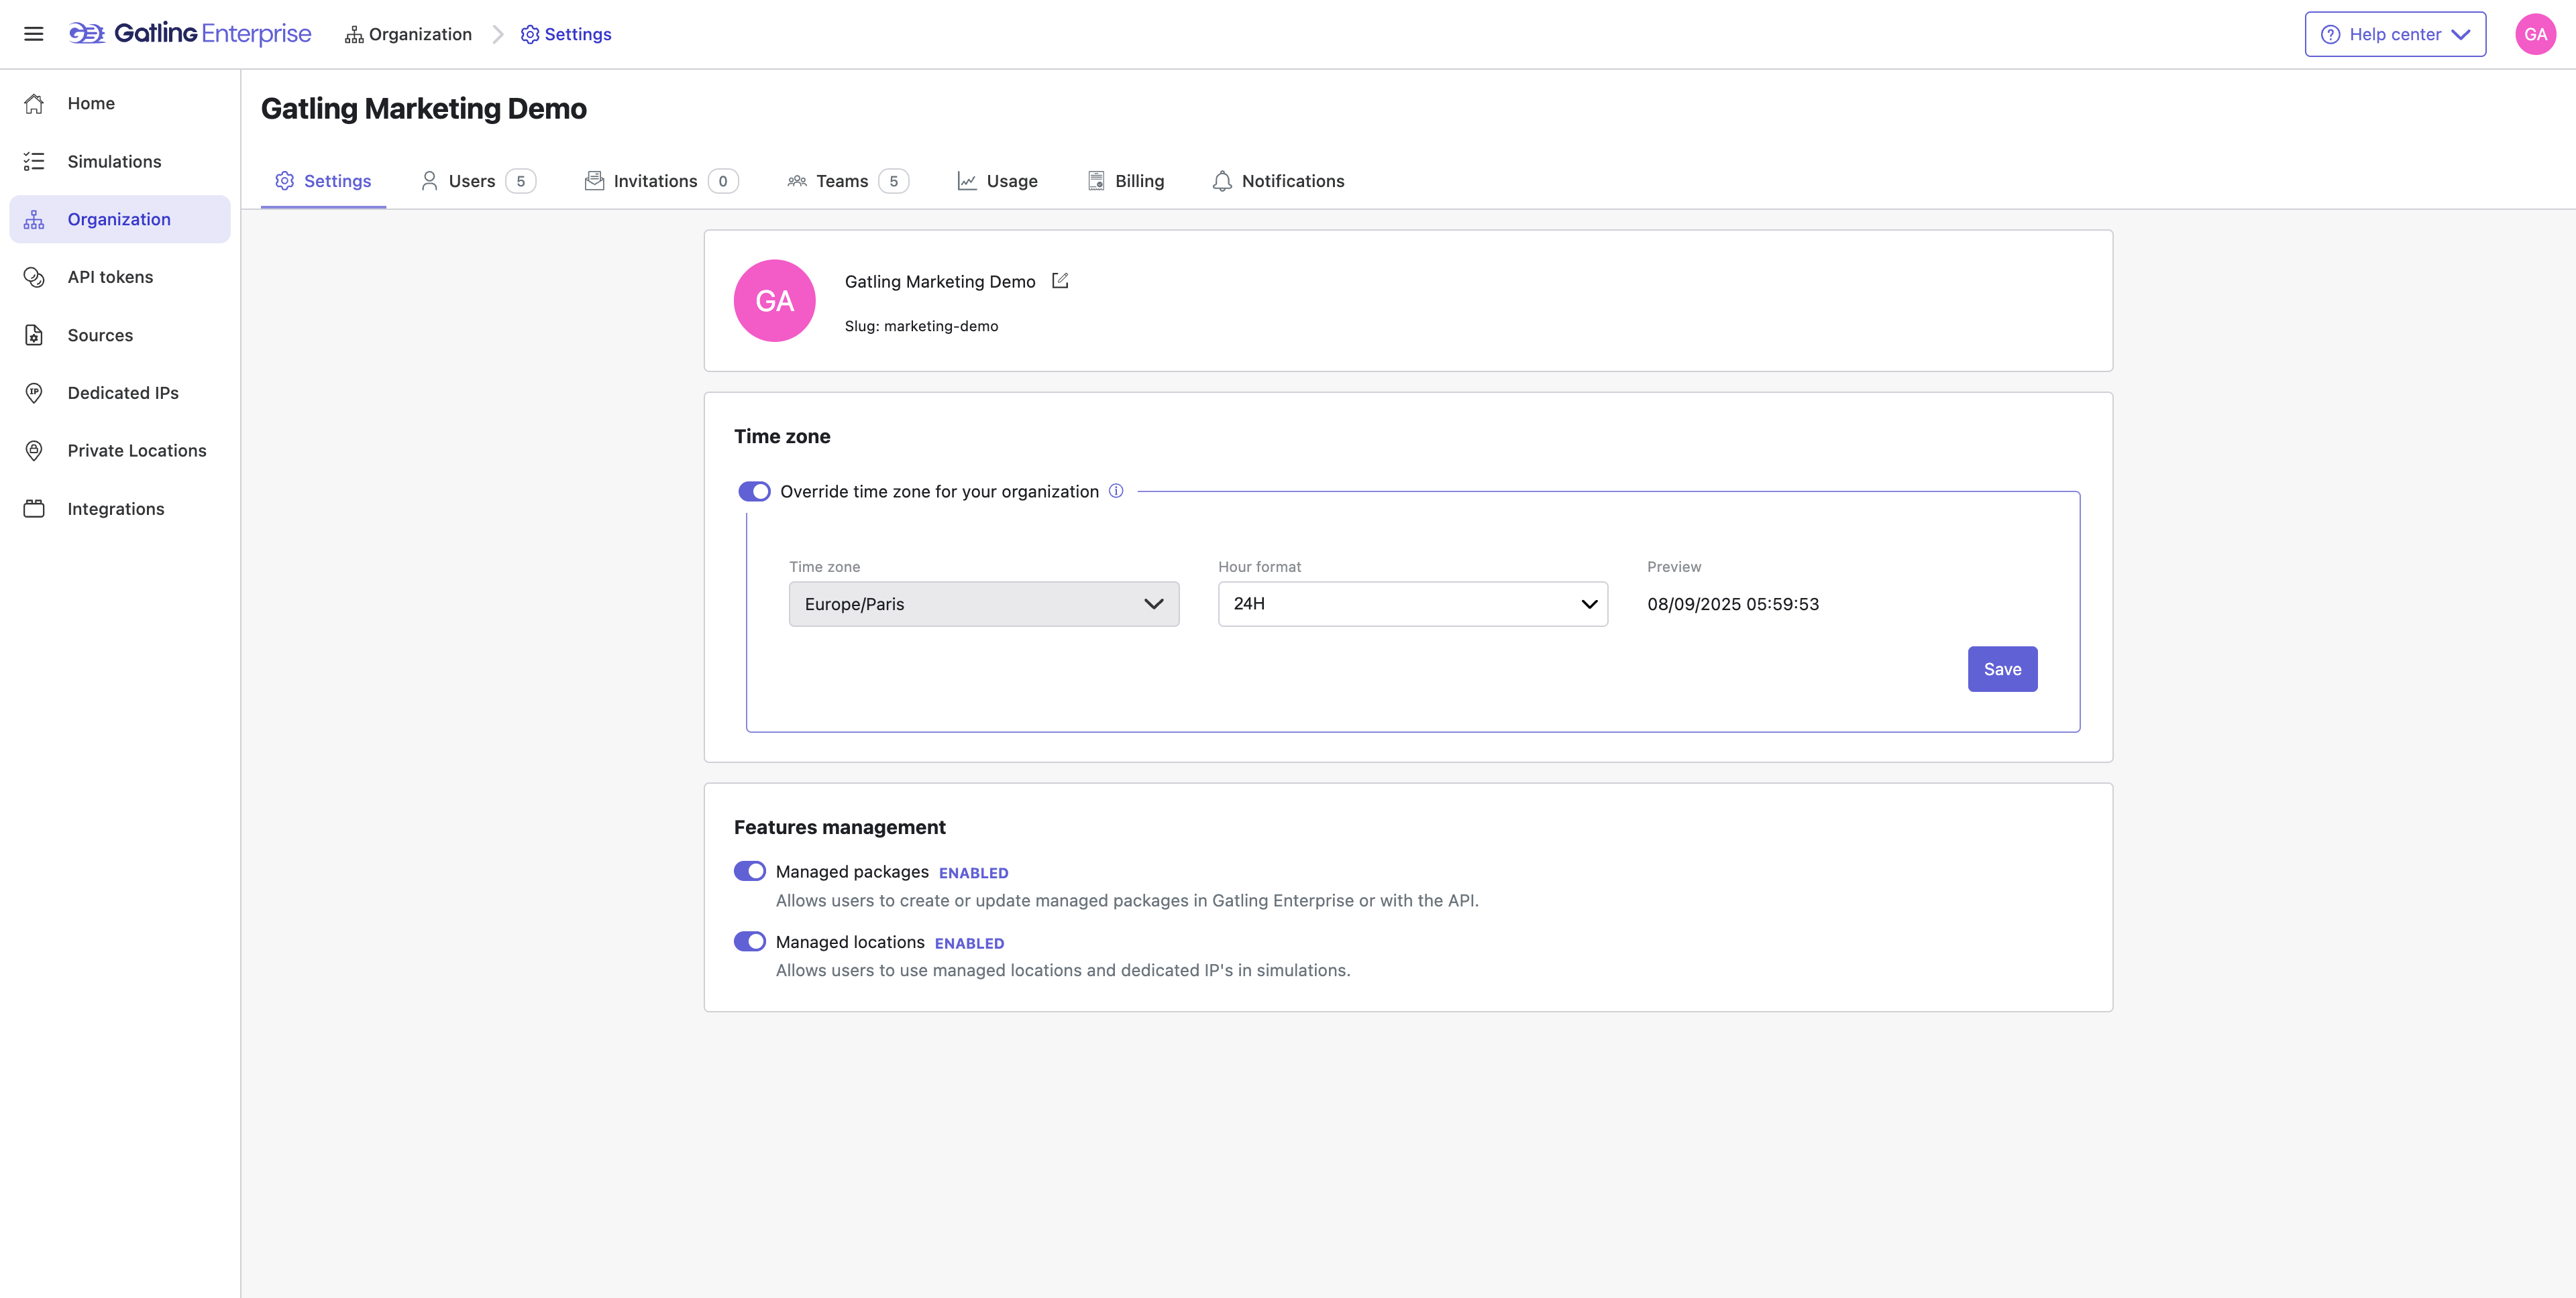Disable Managed locations toggle

[x=750, y=941]
